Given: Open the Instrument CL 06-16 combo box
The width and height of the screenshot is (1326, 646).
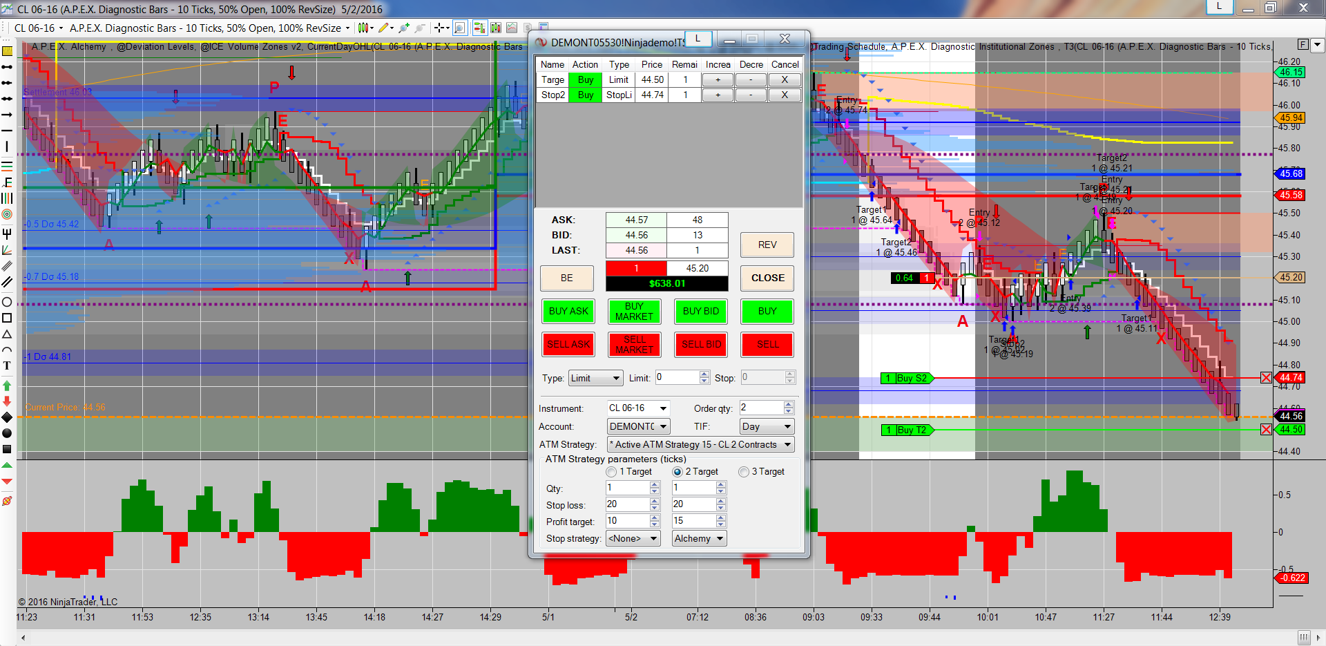Looking at the screenshot, I should pyautogui.click(x=638, y=408).
